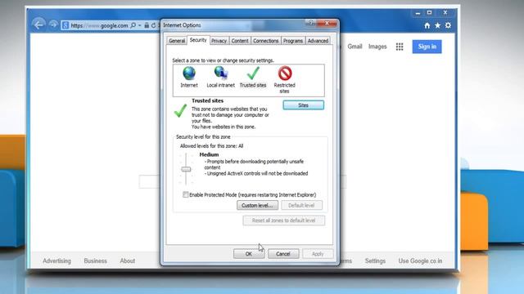
Task: Click the browser Back arrow button
Action: pos(38,25)
